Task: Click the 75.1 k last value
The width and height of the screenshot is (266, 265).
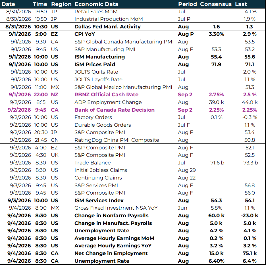Action: click(x=250, y=253)
